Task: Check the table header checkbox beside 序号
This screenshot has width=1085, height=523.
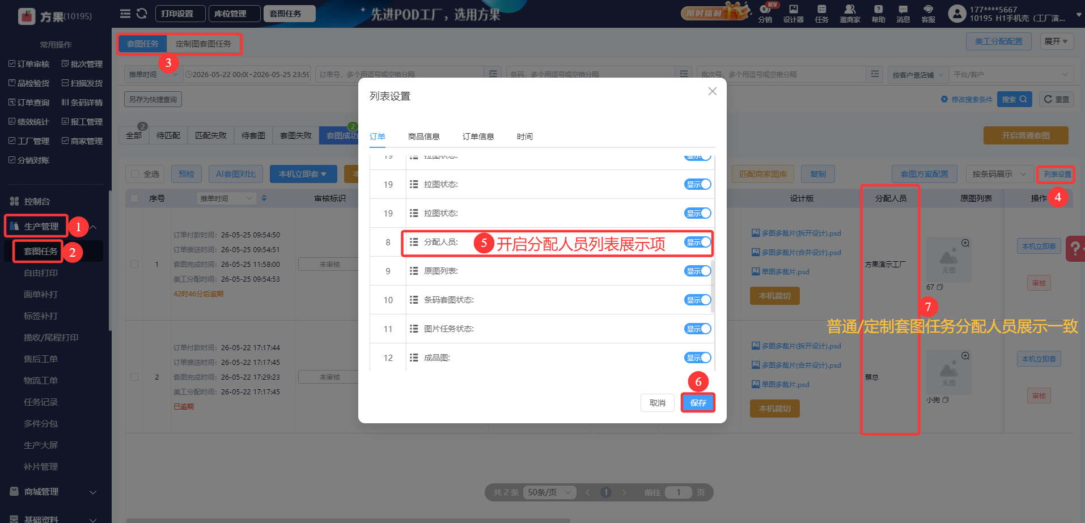Action: [x=134, y=198]
